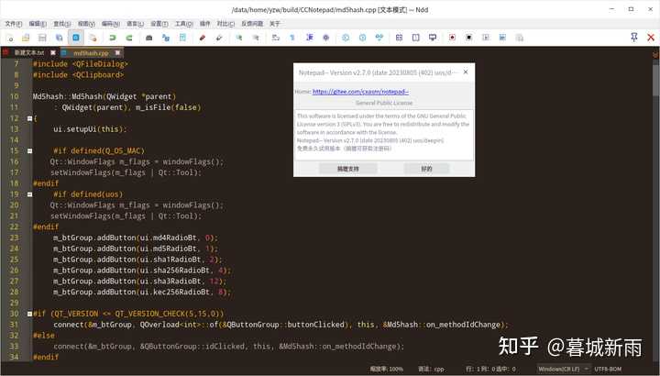Click the 语法: cpp status bar entry
The image size is (660, 376).
coord(431,369)
